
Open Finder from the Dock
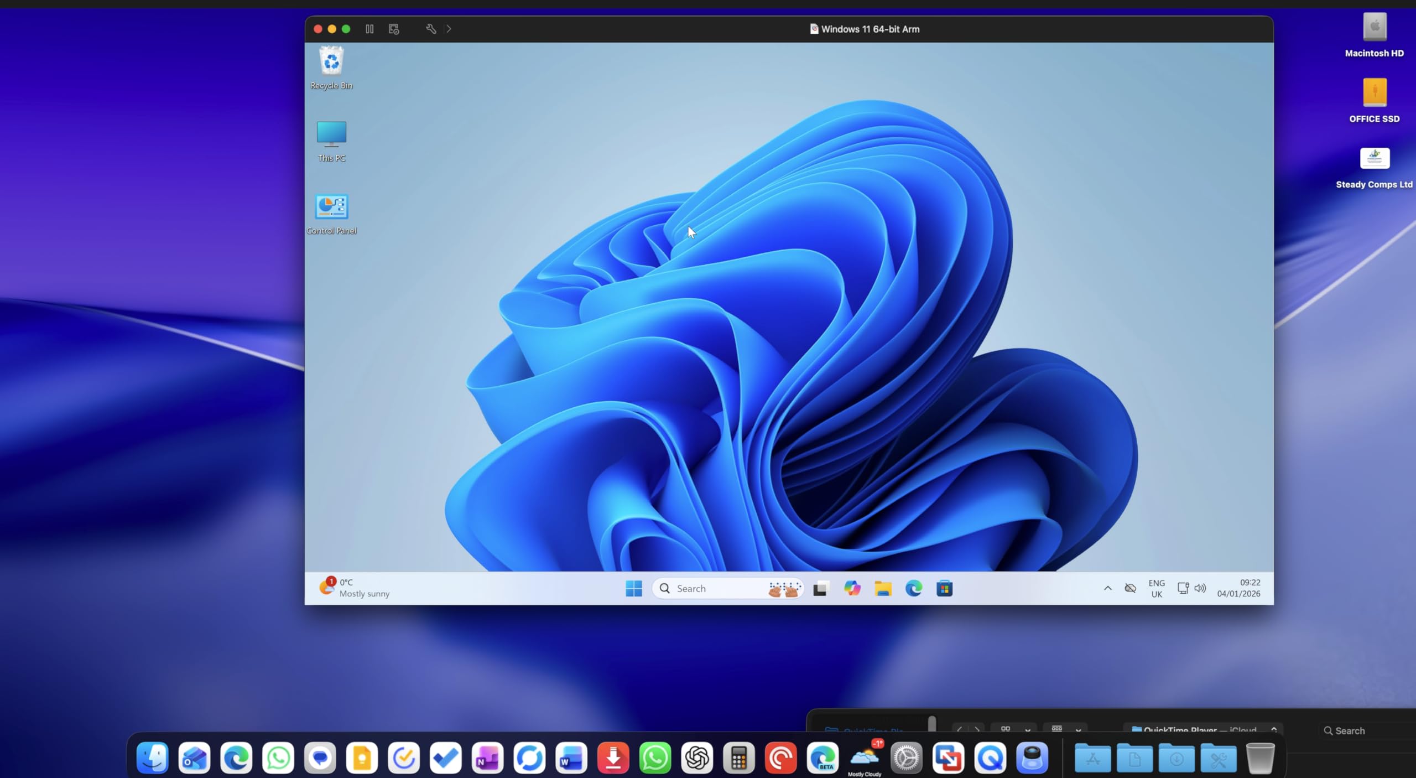(152, 757)
